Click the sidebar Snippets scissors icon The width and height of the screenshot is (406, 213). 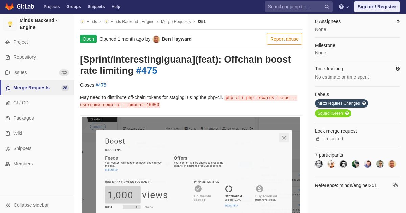(x=8, y=149)
